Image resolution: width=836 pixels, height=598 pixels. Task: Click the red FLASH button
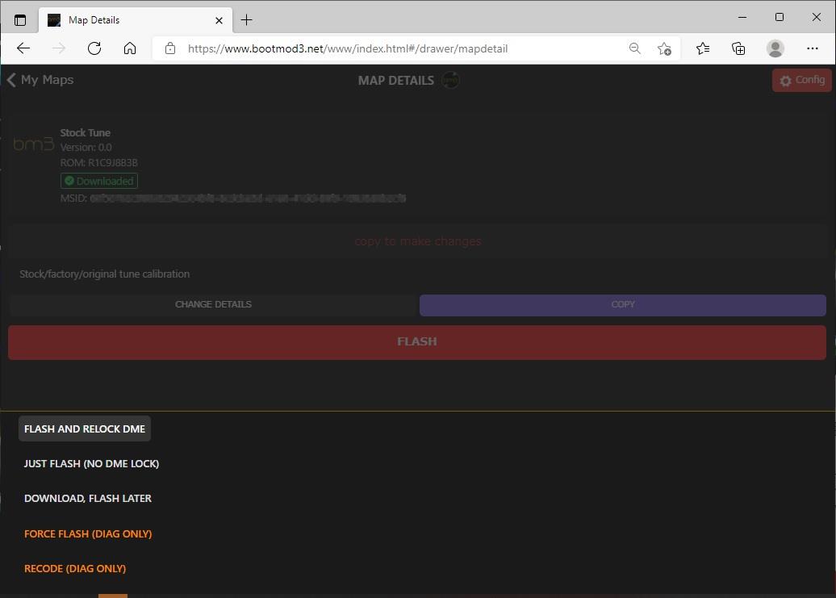click(x=417, y=342)
